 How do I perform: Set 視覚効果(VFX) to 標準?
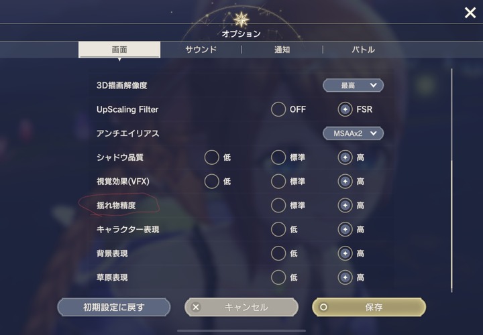(x=278, y=182)
